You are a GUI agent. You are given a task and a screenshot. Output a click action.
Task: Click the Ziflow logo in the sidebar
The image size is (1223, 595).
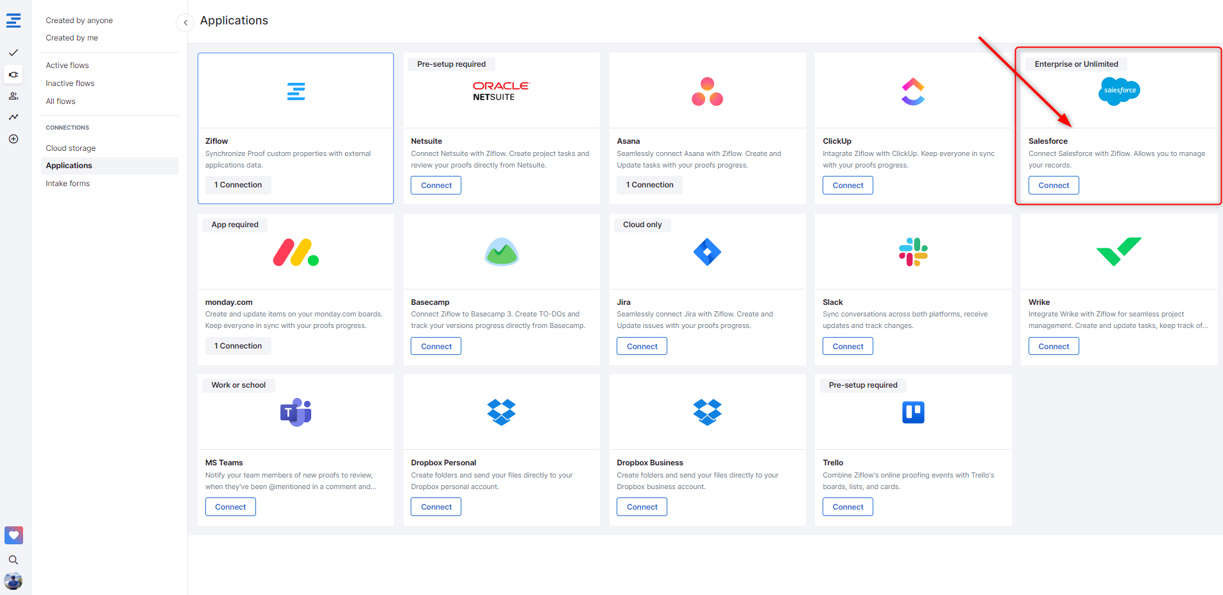pyautogui.click(x=13, y=21)
